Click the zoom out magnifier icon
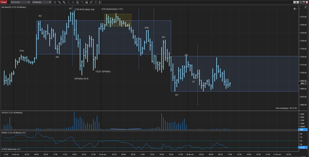Viewport: 309px width, 157px height. [68, 2]
